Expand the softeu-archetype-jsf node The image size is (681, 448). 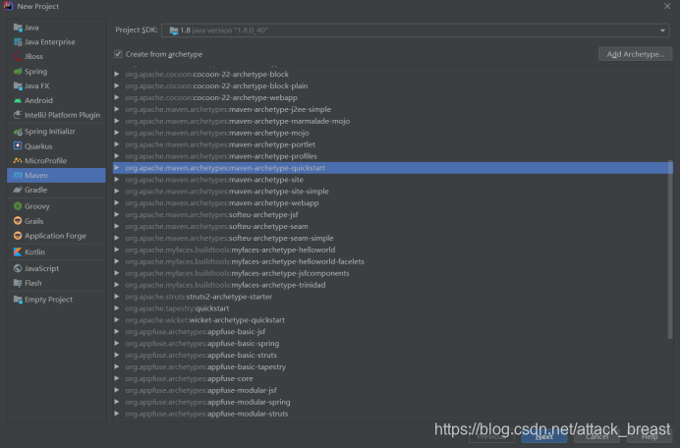(117, 214)
